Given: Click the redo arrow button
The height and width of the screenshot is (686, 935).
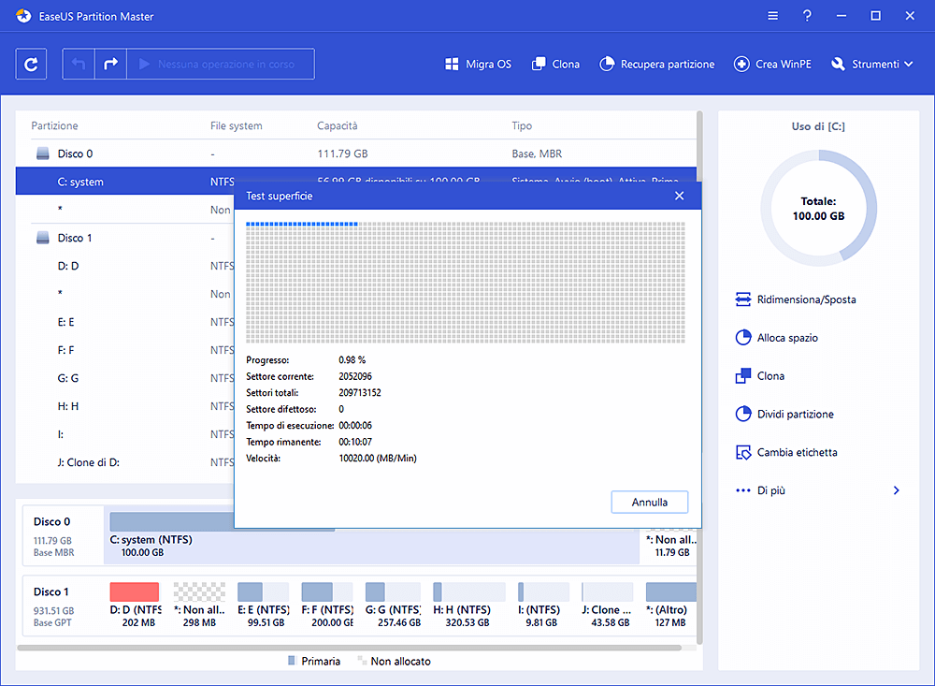Looking at the screenshot, I should (x=111, y=64).
